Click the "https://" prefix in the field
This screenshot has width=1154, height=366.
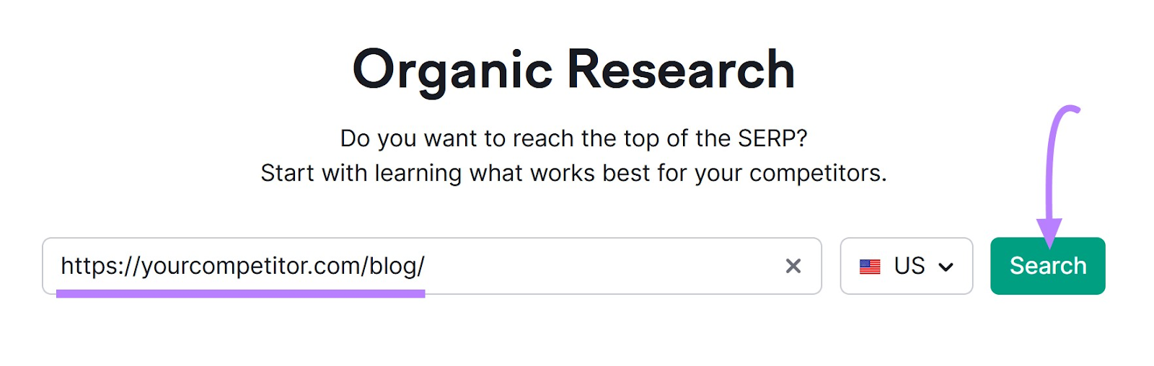pyautogui.click(x=100, y=267)
